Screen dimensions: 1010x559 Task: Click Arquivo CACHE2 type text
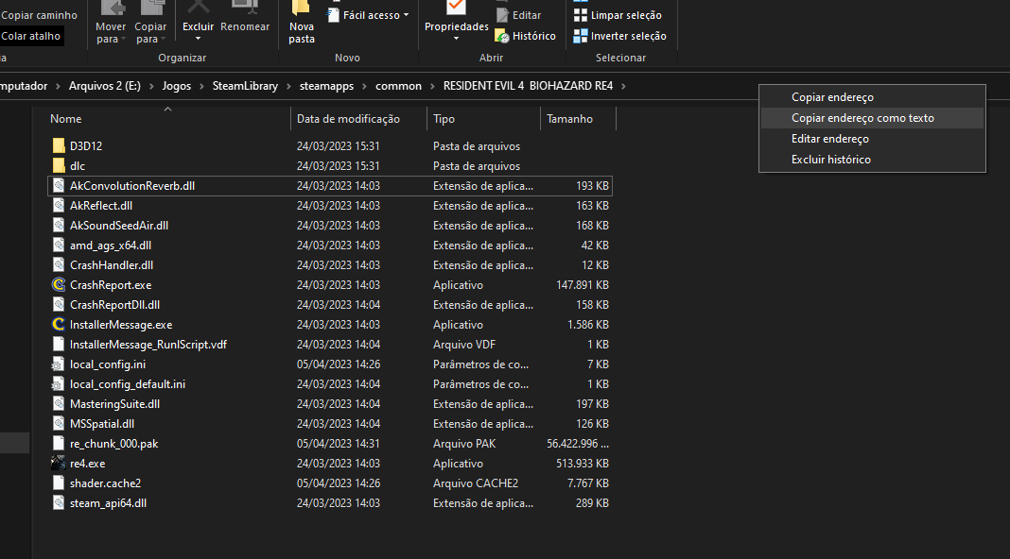pos(476,483)
